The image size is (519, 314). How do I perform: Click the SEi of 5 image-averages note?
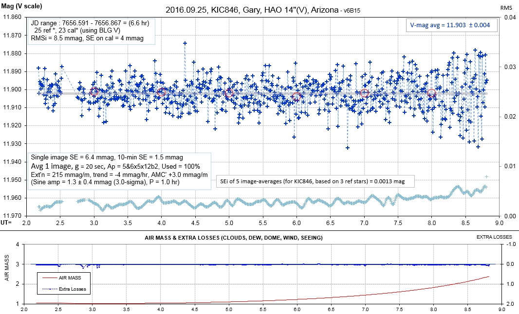316,181
